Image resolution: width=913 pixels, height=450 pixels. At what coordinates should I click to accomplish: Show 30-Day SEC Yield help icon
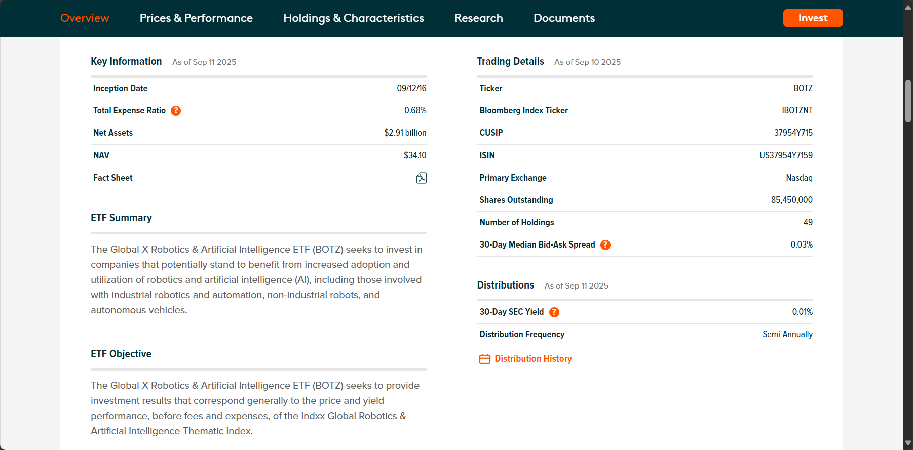[x=554, y=312]
